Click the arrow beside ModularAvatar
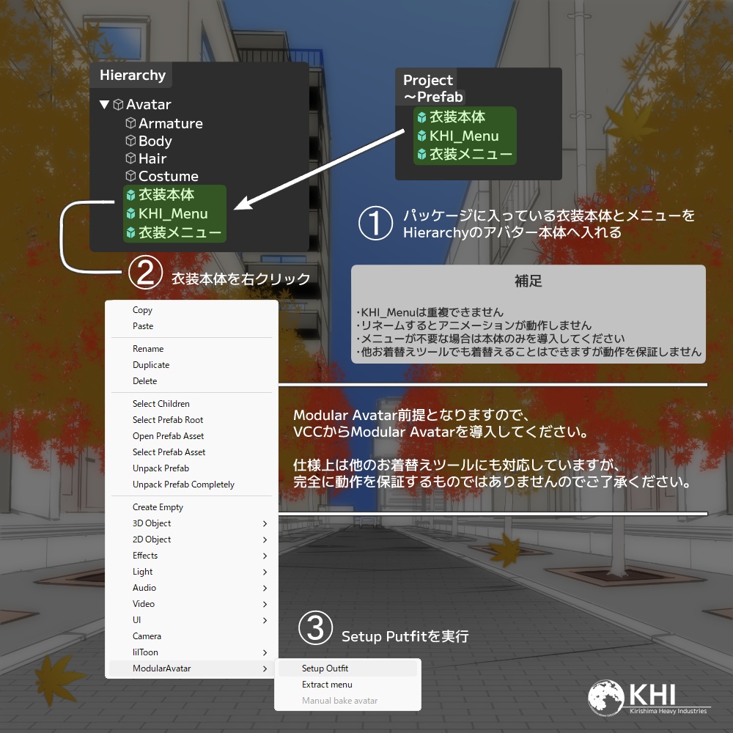 pyautogui.click(x=265, y=669)
